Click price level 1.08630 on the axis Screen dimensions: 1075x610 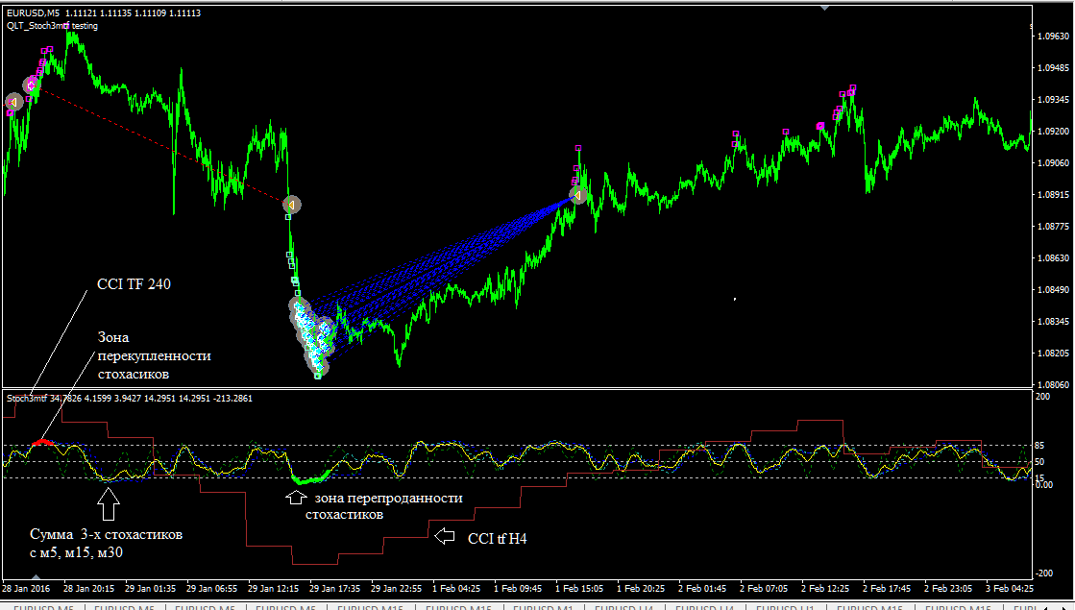(1054, 258)
